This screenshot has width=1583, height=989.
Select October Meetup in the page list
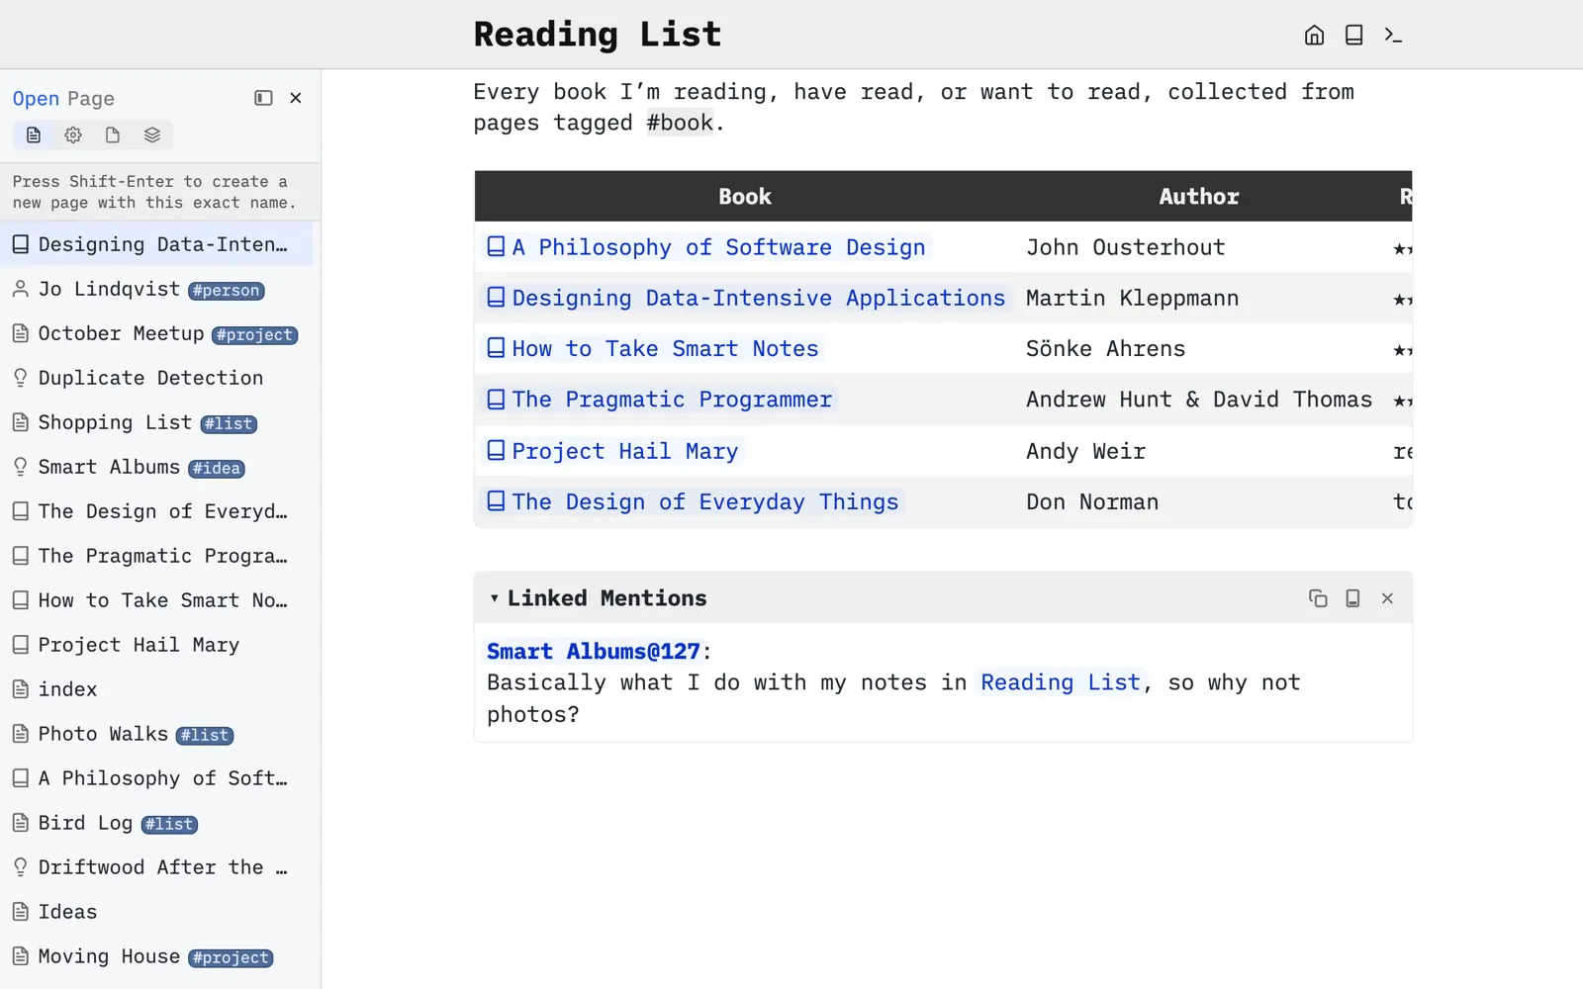156,333
